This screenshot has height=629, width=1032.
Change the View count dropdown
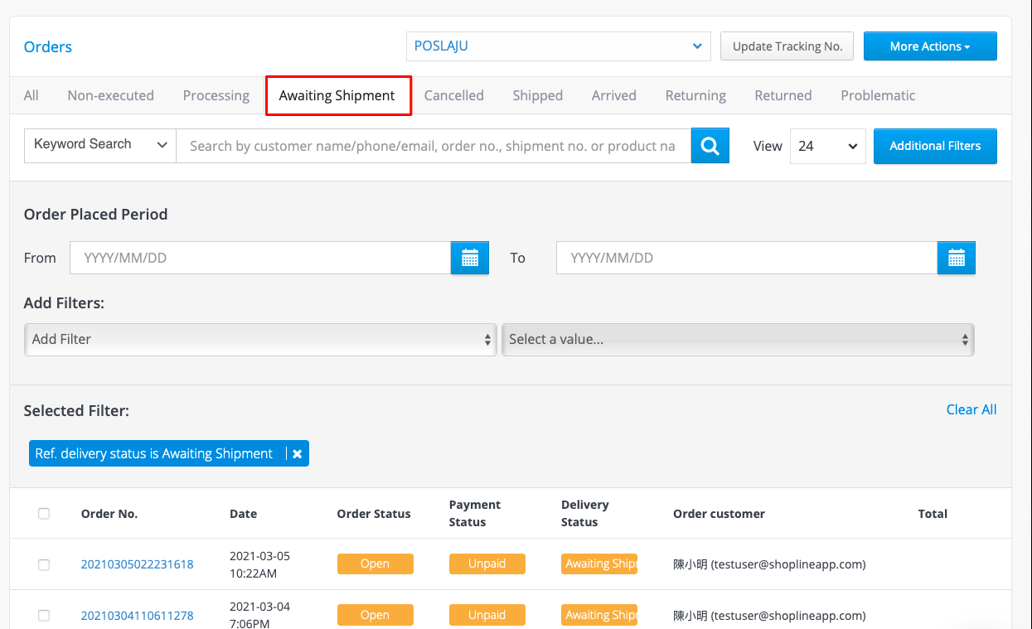pyautogui.click(x=828, y=146)
